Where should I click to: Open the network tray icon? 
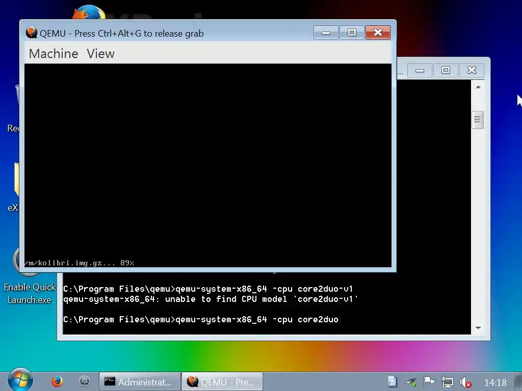tap(447, 382)
